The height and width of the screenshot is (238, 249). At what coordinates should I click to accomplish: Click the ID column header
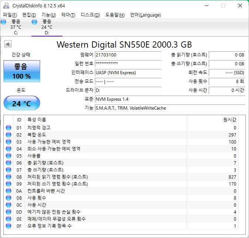[x=19, y=120]
